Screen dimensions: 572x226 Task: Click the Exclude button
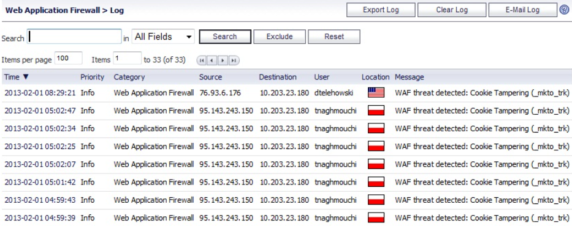point(280,37)
